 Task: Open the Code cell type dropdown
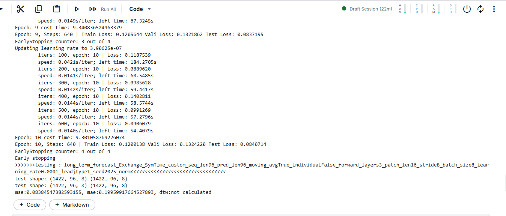click(x=140, y=9)
